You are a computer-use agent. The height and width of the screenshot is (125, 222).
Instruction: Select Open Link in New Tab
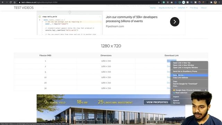point(182,63)
